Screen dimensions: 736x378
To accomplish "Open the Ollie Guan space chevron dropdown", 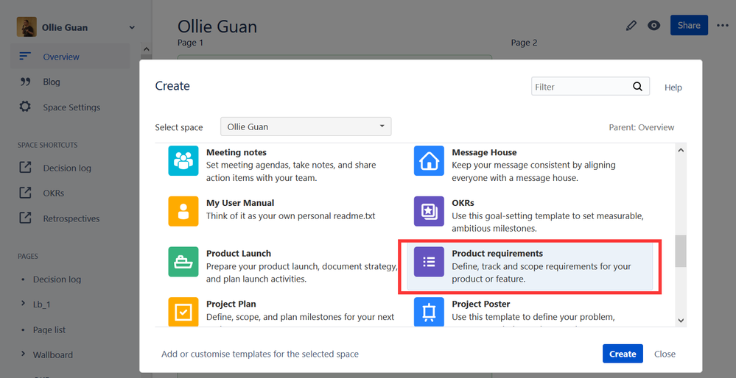I will click(x=132, y=28).
